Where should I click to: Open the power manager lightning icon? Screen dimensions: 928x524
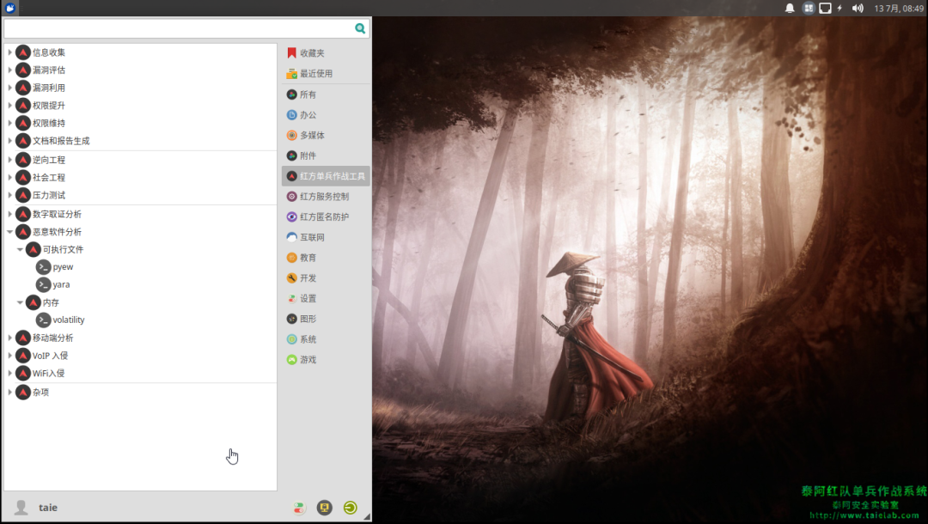point(839,9)
